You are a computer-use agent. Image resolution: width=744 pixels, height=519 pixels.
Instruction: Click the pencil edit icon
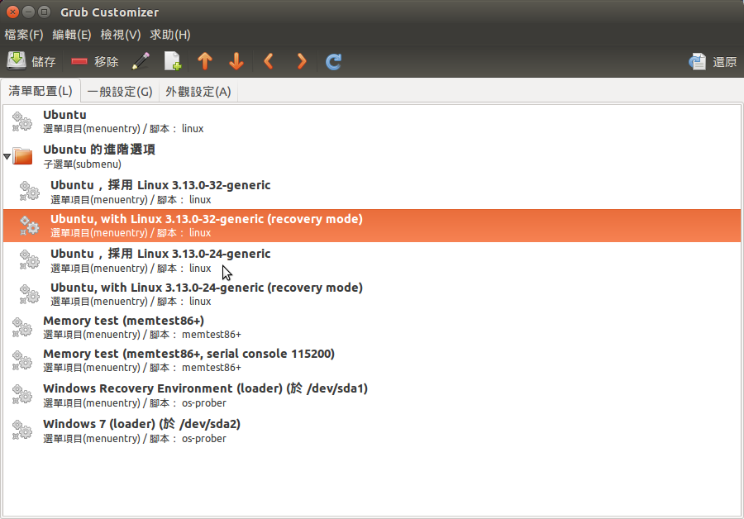pos(141,61)
